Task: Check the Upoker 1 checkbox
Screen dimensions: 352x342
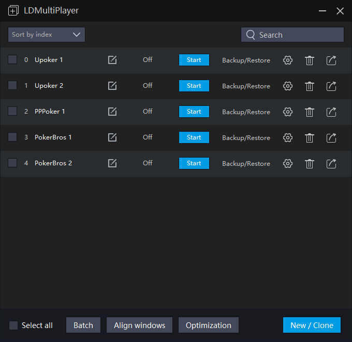Action: tap(12, 60)
